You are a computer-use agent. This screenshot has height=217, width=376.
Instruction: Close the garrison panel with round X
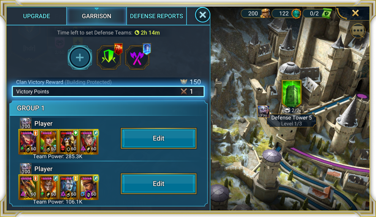coord(202,15)
